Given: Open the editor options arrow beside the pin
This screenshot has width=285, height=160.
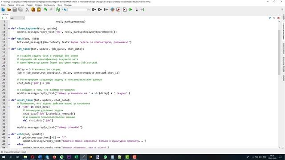Looking at the screenshot, I should (274, 18).
